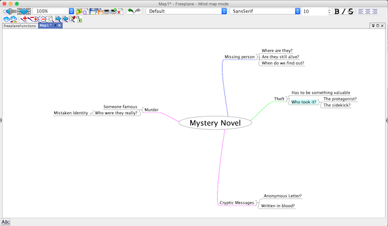Print the map using the printer icon
Screen dimensions: 388x226
point(107,11)
